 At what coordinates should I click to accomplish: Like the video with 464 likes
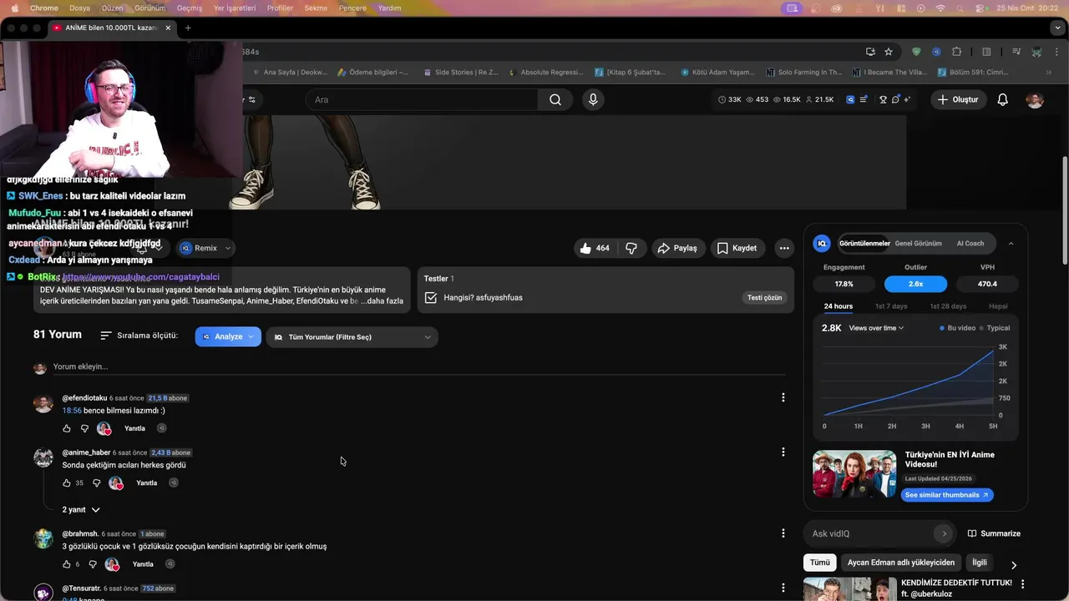click(x=594, y=248)
